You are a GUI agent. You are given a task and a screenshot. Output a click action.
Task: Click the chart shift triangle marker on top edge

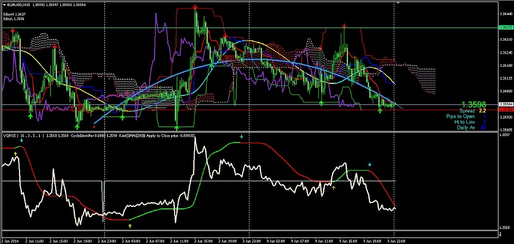pyautogui.click(x=398, y=3)
